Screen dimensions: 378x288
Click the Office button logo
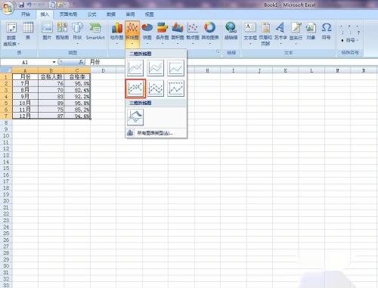pos(8,8)
